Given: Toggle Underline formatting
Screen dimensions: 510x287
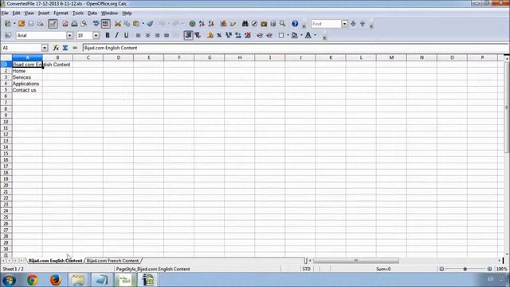Looking at the screenshot, I should pyautogui.click(x=126, y=35).
